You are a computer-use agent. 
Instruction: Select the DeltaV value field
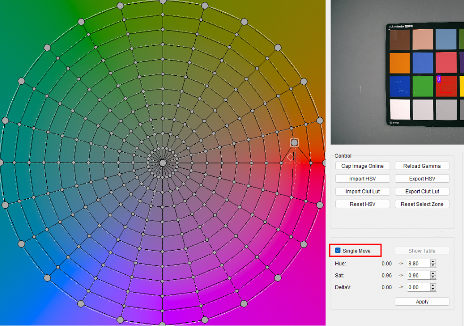tap(418, 287)
